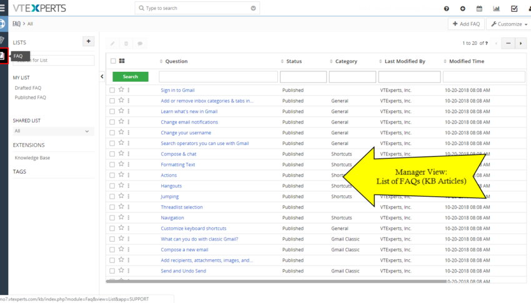531x303 pixels.
Task: Check the Jumping row checkbox
Action: 112,196
